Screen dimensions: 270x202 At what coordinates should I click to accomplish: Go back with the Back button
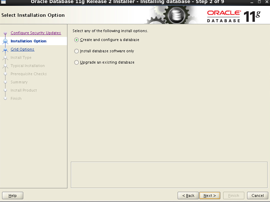(x=188, y=196)
